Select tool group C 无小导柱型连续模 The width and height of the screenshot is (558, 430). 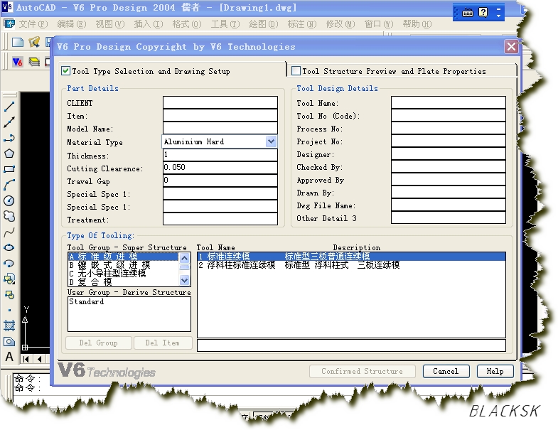[x=123, y=274]
